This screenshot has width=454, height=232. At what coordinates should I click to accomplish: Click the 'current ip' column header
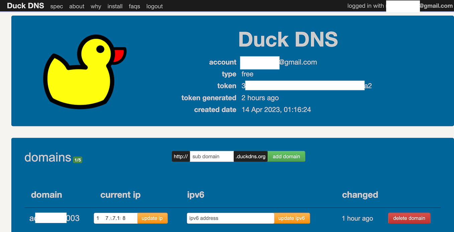click(x=120, y=195)
